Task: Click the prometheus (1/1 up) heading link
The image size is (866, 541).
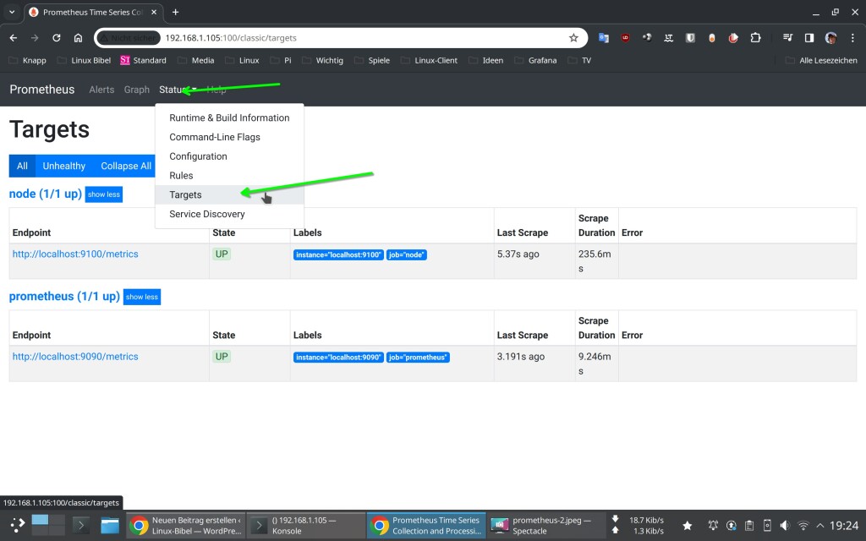Action: (x=64, y=297)
